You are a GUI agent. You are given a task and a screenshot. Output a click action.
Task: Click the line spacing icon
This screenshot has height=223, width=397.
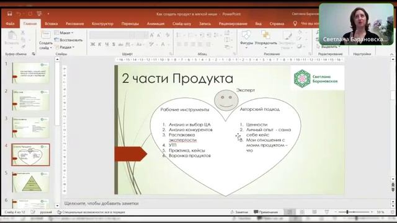tap(216, 35)
